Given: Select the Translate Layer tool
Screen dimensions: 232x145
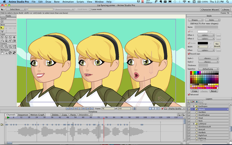Looking at the screenshot, I should pyautogui.click(x=2, y=37).
